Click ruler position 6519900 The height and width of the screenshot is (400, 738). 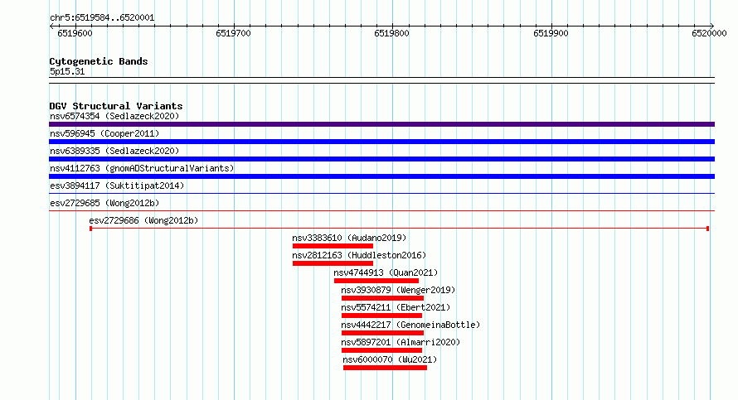(551, 33)
